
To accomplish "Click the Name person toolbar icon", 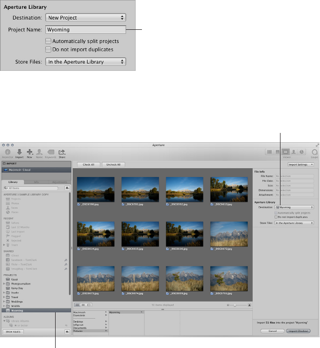I will [39, 152].
